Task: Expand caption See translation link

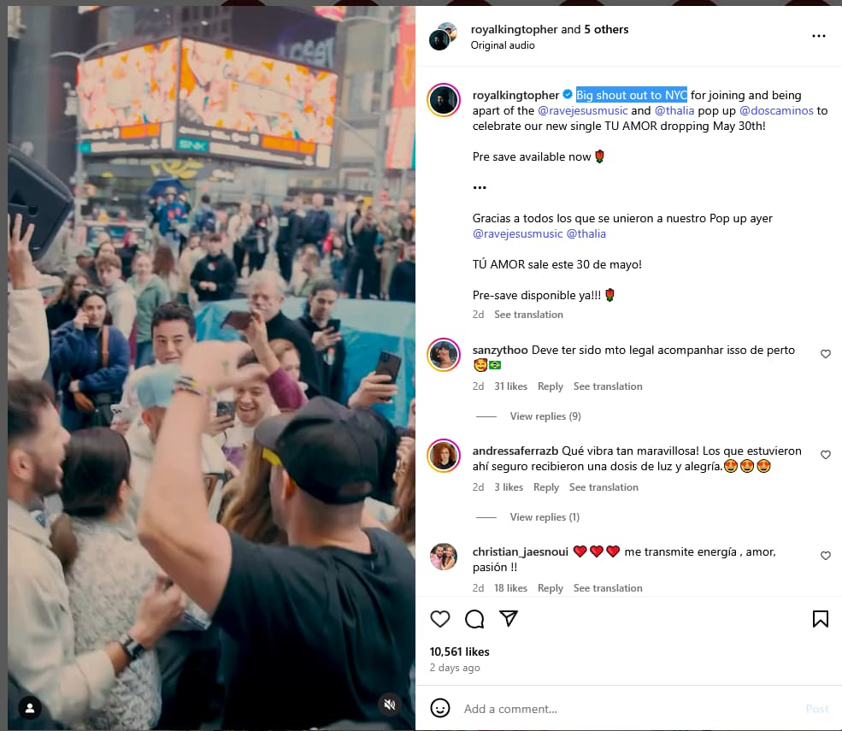Action: point(528,315)
